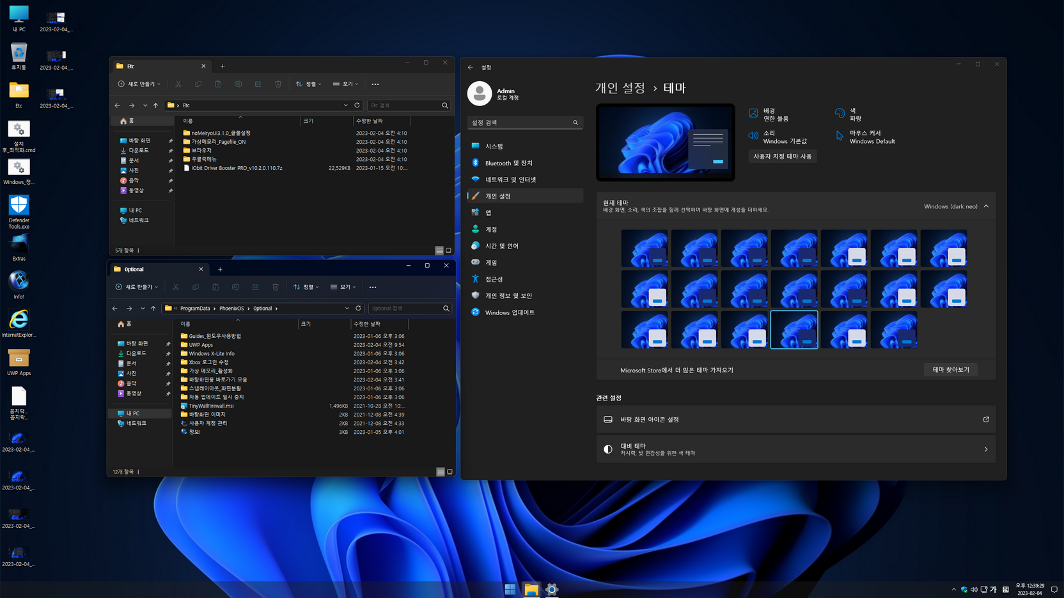This screenshot has width=1064, height=598.
Task: Click Copy icon in Etc window toolbar
Action: [198, 84]
